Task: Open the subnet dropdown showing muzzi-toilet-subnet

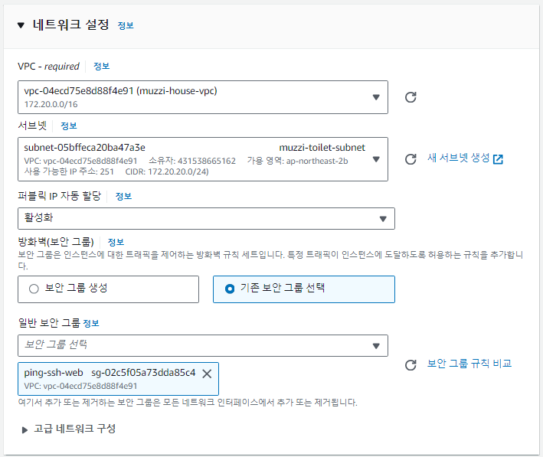Action: click(203, 159)
